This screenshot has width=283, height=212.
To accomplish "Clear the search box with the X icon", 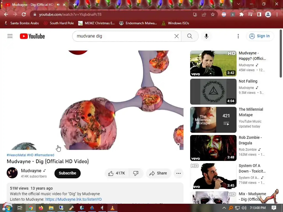I will click(177, 36).
